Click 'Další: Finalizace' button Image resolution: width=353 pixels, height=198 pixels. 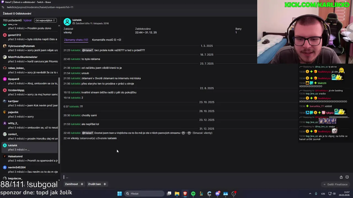pyautogui.click(x=336, y=184)
